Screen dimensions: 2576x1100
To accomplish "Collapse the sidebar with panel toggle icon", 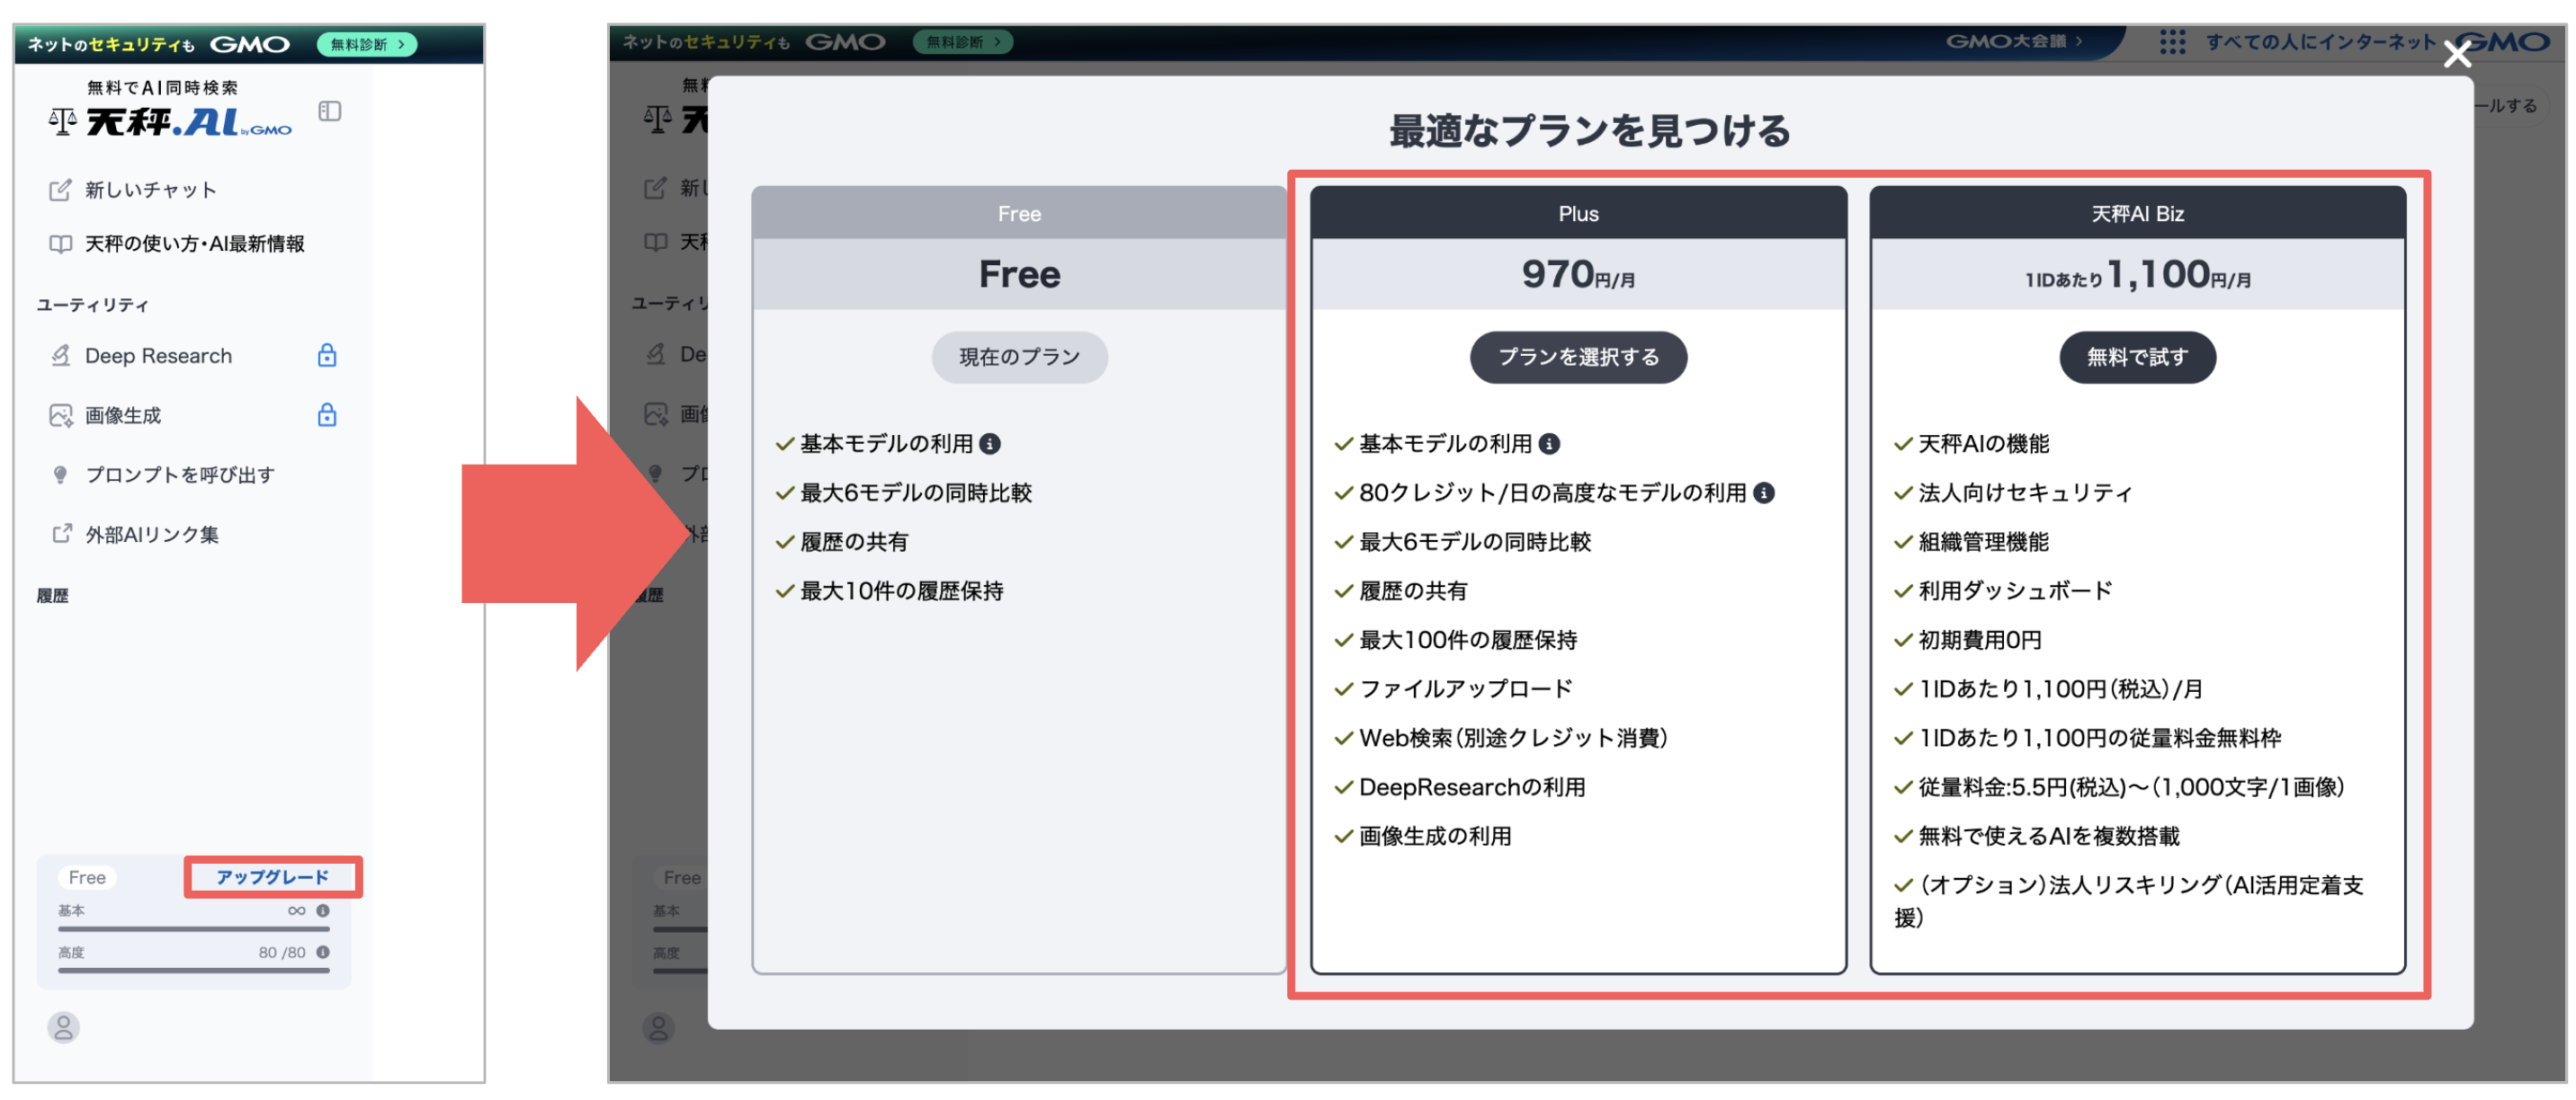I will tap(330, 111).
